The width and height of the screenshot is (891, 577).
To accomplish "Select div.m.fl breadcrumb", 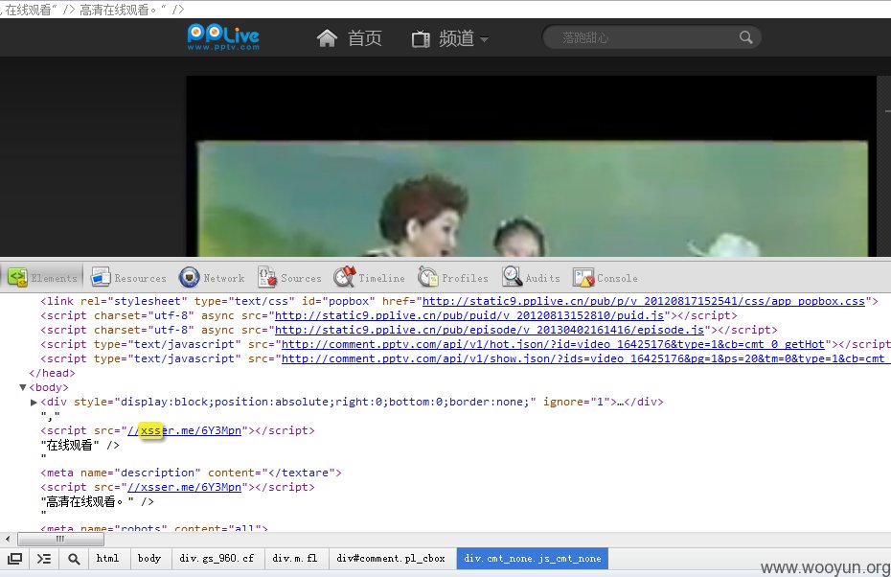I will pyautogui.click(x=295, y=558).
